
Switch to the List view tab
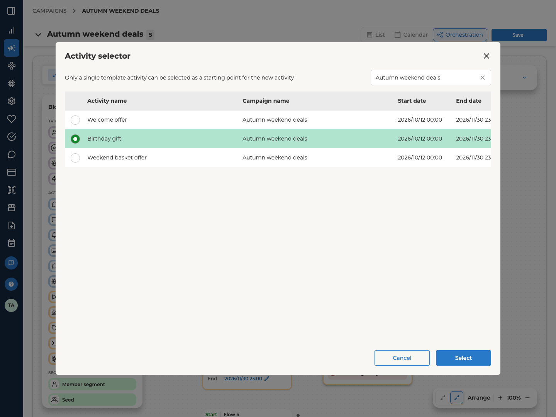[376, 35]
